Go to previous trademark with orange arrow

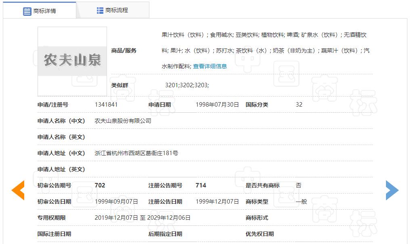coord(18,190)
